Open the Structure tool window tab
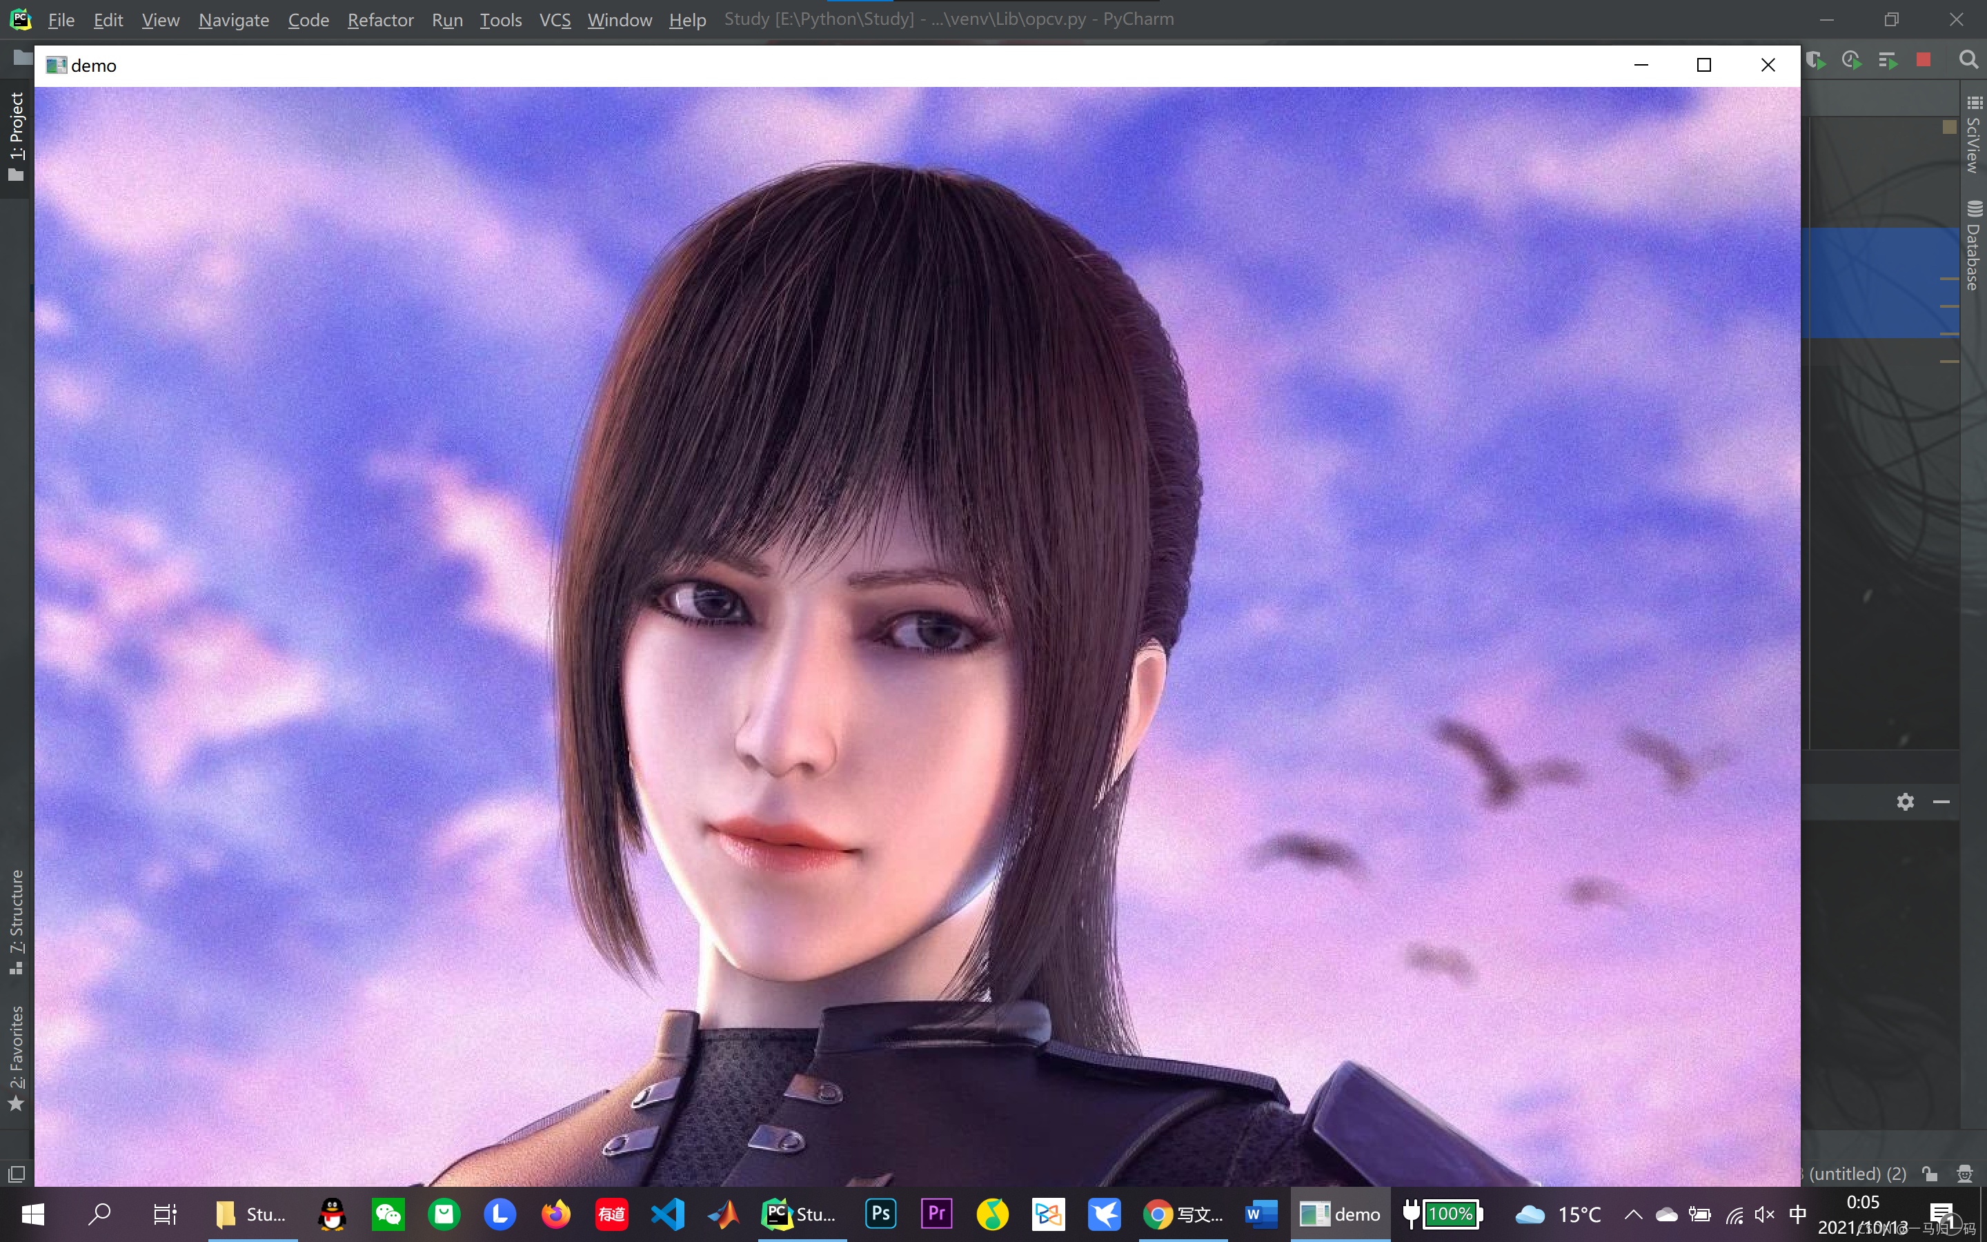The width and height of the screenshot is (1987, 1242). tap(17, 922)
